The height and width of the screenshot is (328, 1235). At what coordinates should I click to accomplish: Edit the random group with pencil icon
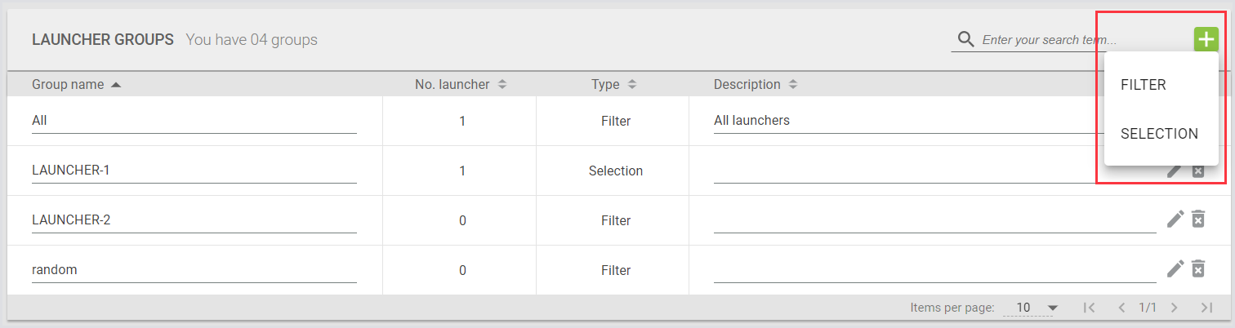click(1175, 268)
